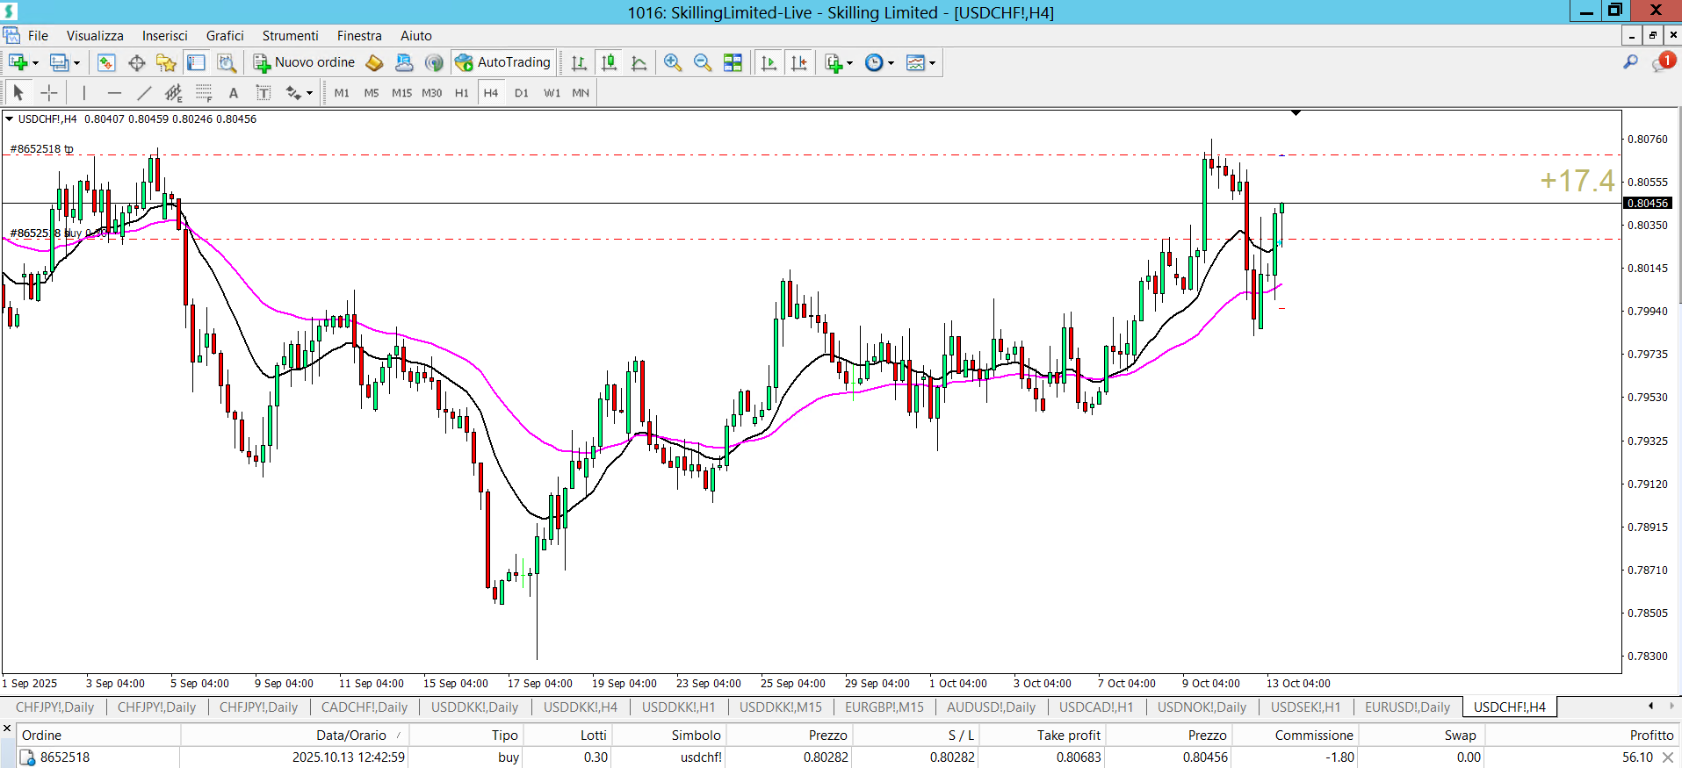
Task: Toggle the AutoTrading button
Action: (x=503, y=62)
